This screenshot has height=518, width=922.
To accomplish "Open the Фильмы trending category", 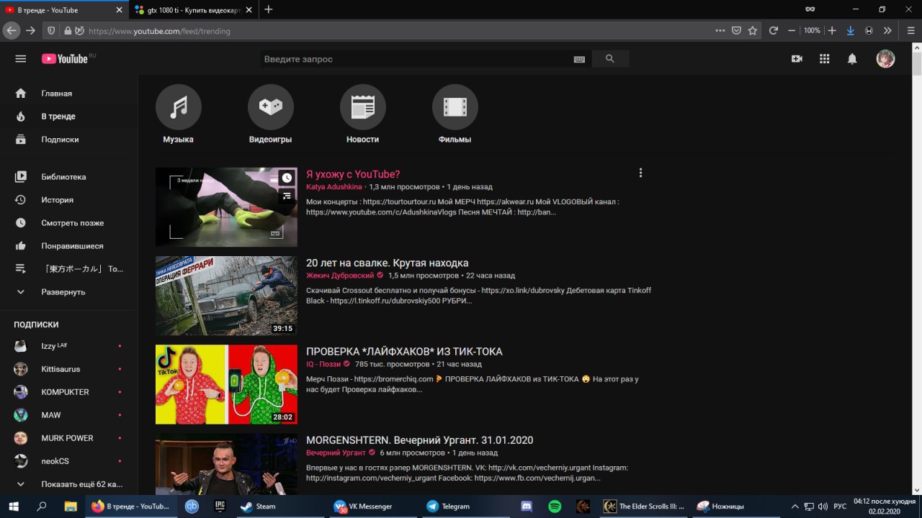I will (x=455, y=114).
